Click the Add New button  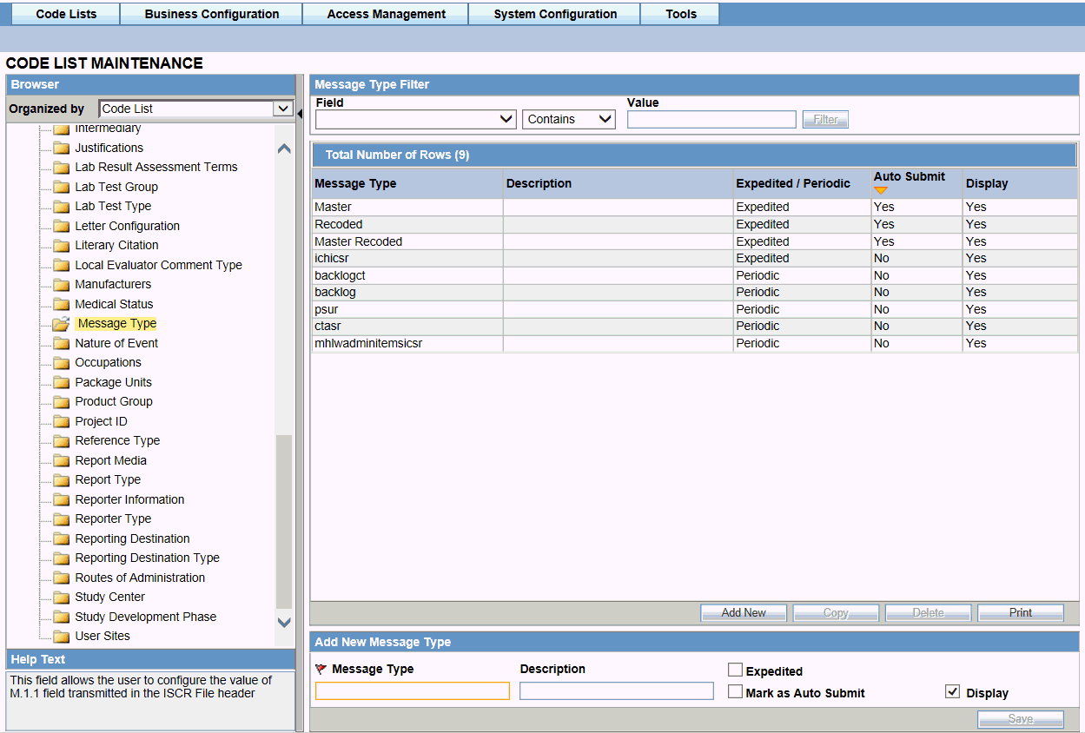click(x=744, y=613)
